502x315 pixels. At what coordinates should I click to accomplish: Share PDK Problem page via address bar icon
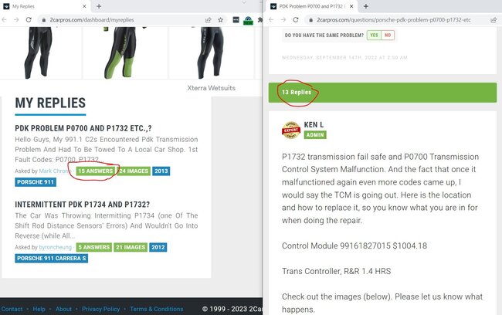(494, 20)
